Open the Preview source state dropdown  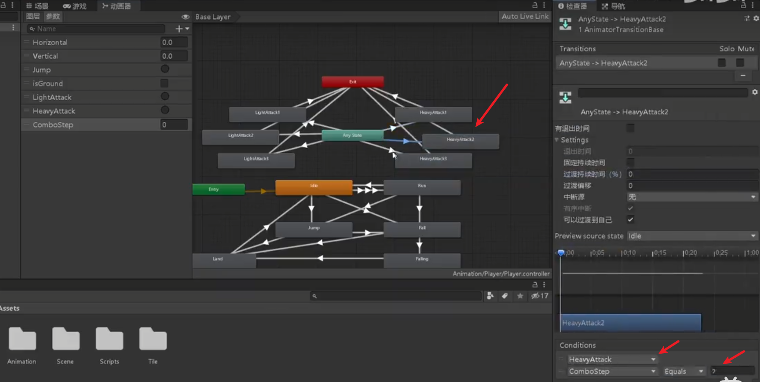pyautogui.click(x=692, y=236)
